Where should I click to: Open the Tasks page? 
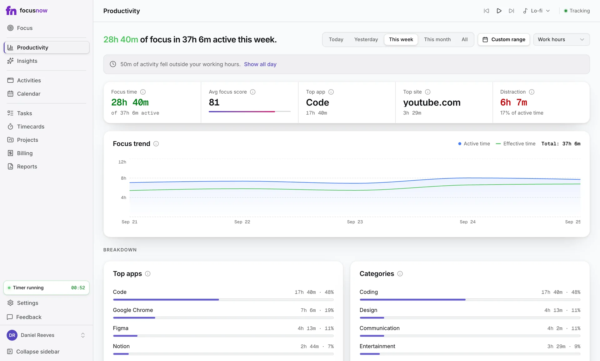(x=47, y=113)
